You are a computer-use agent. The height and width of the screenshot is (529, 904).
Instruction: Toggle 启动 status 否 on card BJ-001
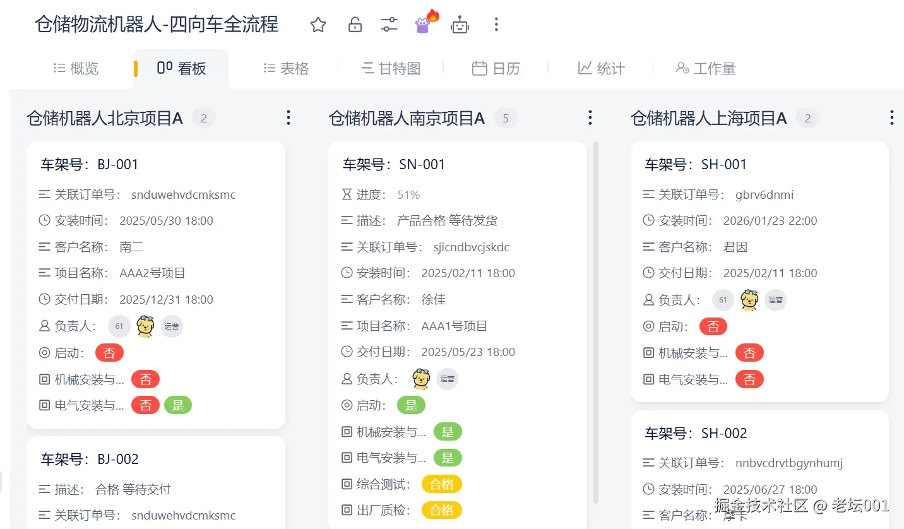click(x=109, y=352)
